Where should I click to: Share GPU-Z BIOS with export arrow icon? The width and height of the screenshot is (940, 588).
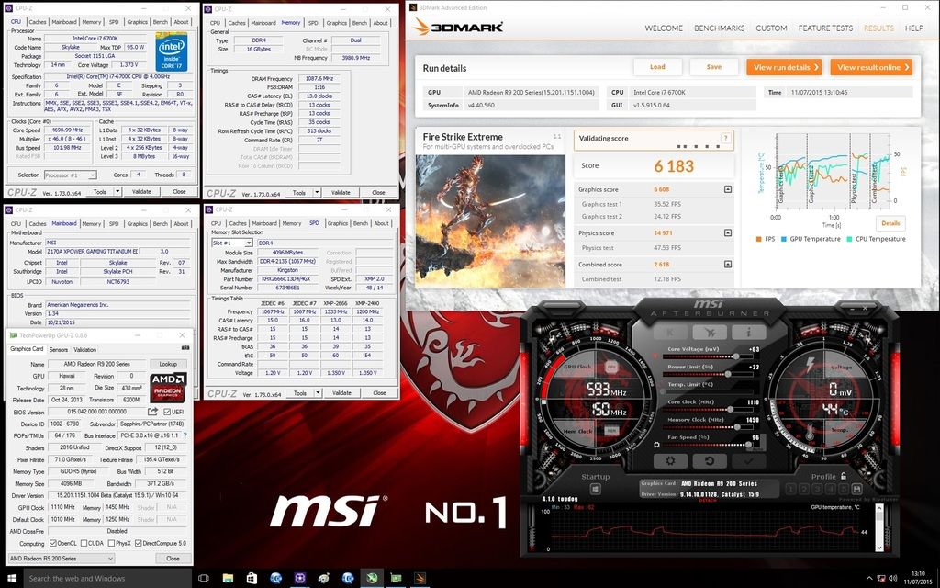pyautogui.click(x=153, y=412)
